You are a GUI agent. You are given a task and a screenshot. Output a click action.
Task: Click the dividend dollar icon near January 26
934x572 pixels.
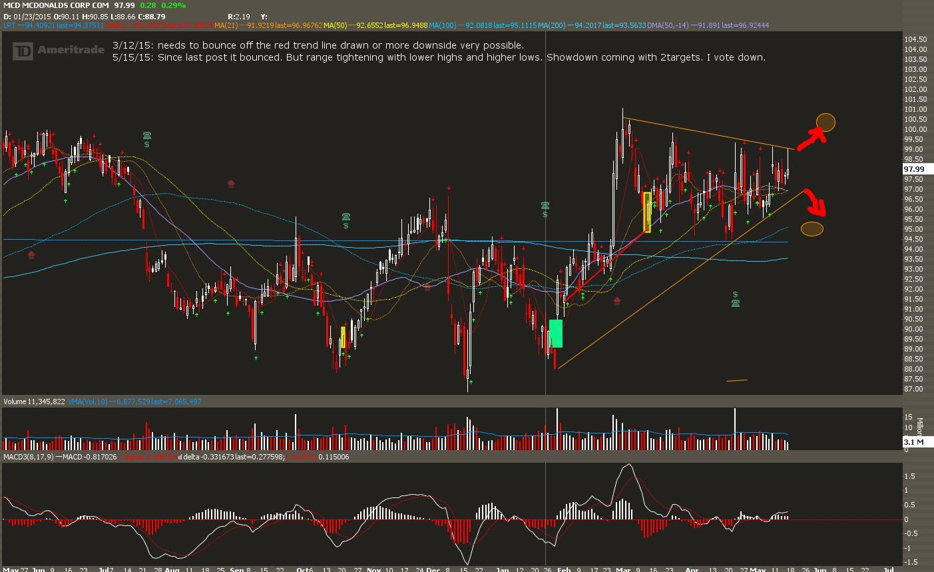pyautogui.click(x=545, y=214)
